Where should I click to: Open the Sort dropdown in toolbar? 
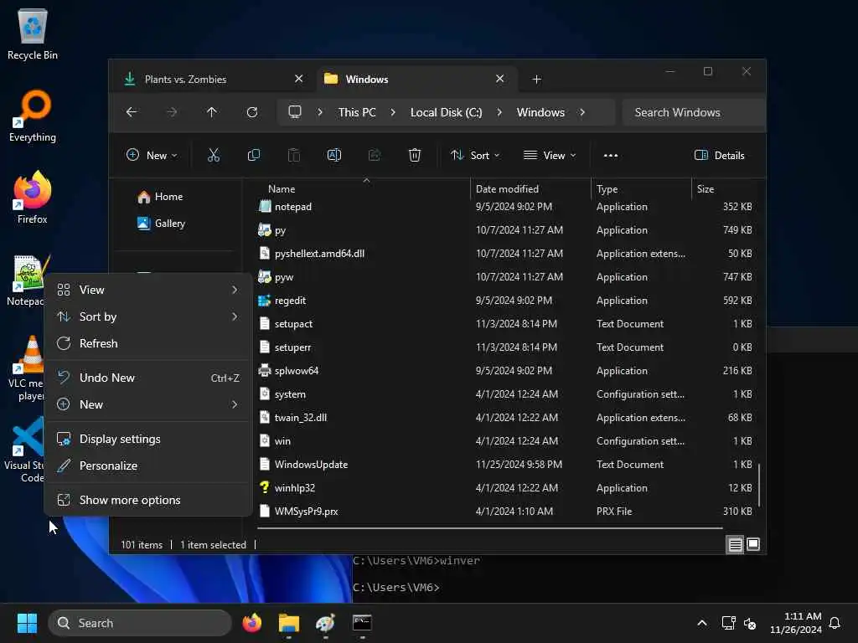pos(475,155)
